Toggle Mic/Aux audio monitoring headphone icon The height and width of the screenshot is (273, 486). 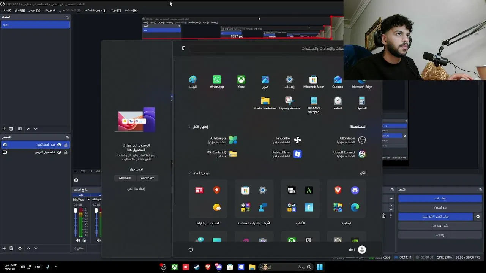pos(84,240)
